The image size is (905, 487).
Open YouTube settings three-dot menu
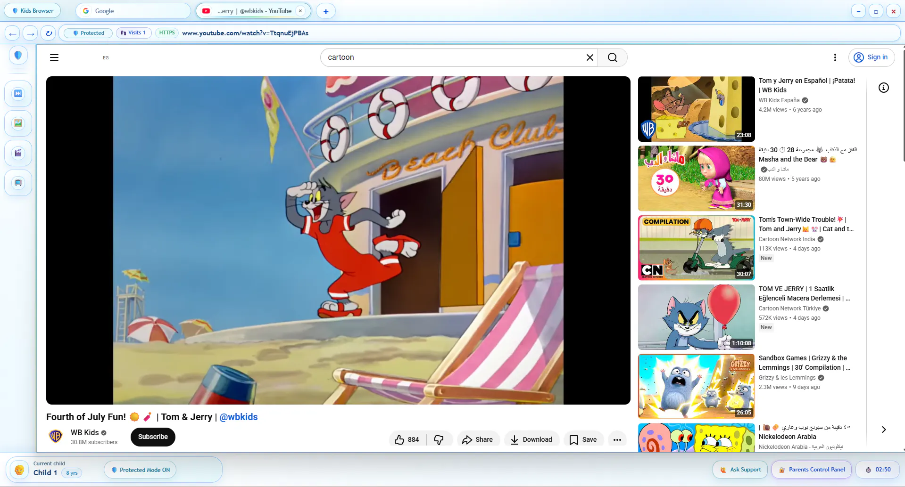(x=835, y=57)
